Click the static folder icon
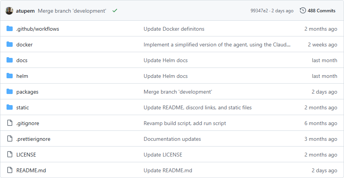This screenshot has height=178, width=344. [10, 107]
